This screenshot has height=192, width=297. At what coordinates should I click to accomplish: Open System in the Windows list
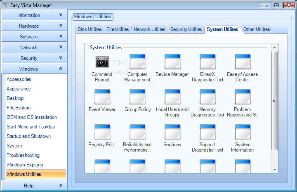tap(14, 146)
